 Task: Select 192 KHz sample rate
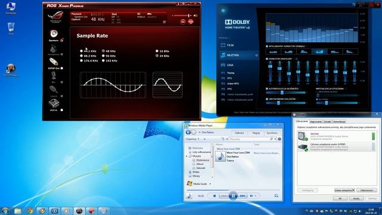click(x=109, y=60)
